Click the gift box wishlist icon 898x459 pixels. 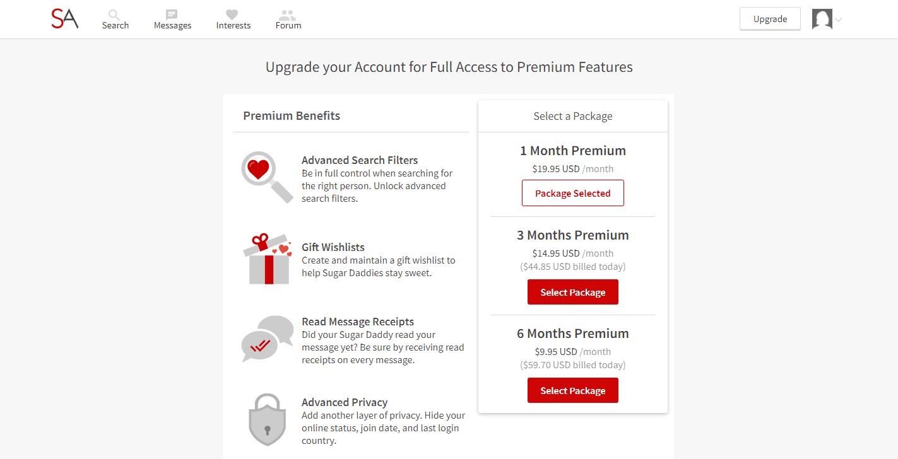pyautogui.click(x=267, y=259)
